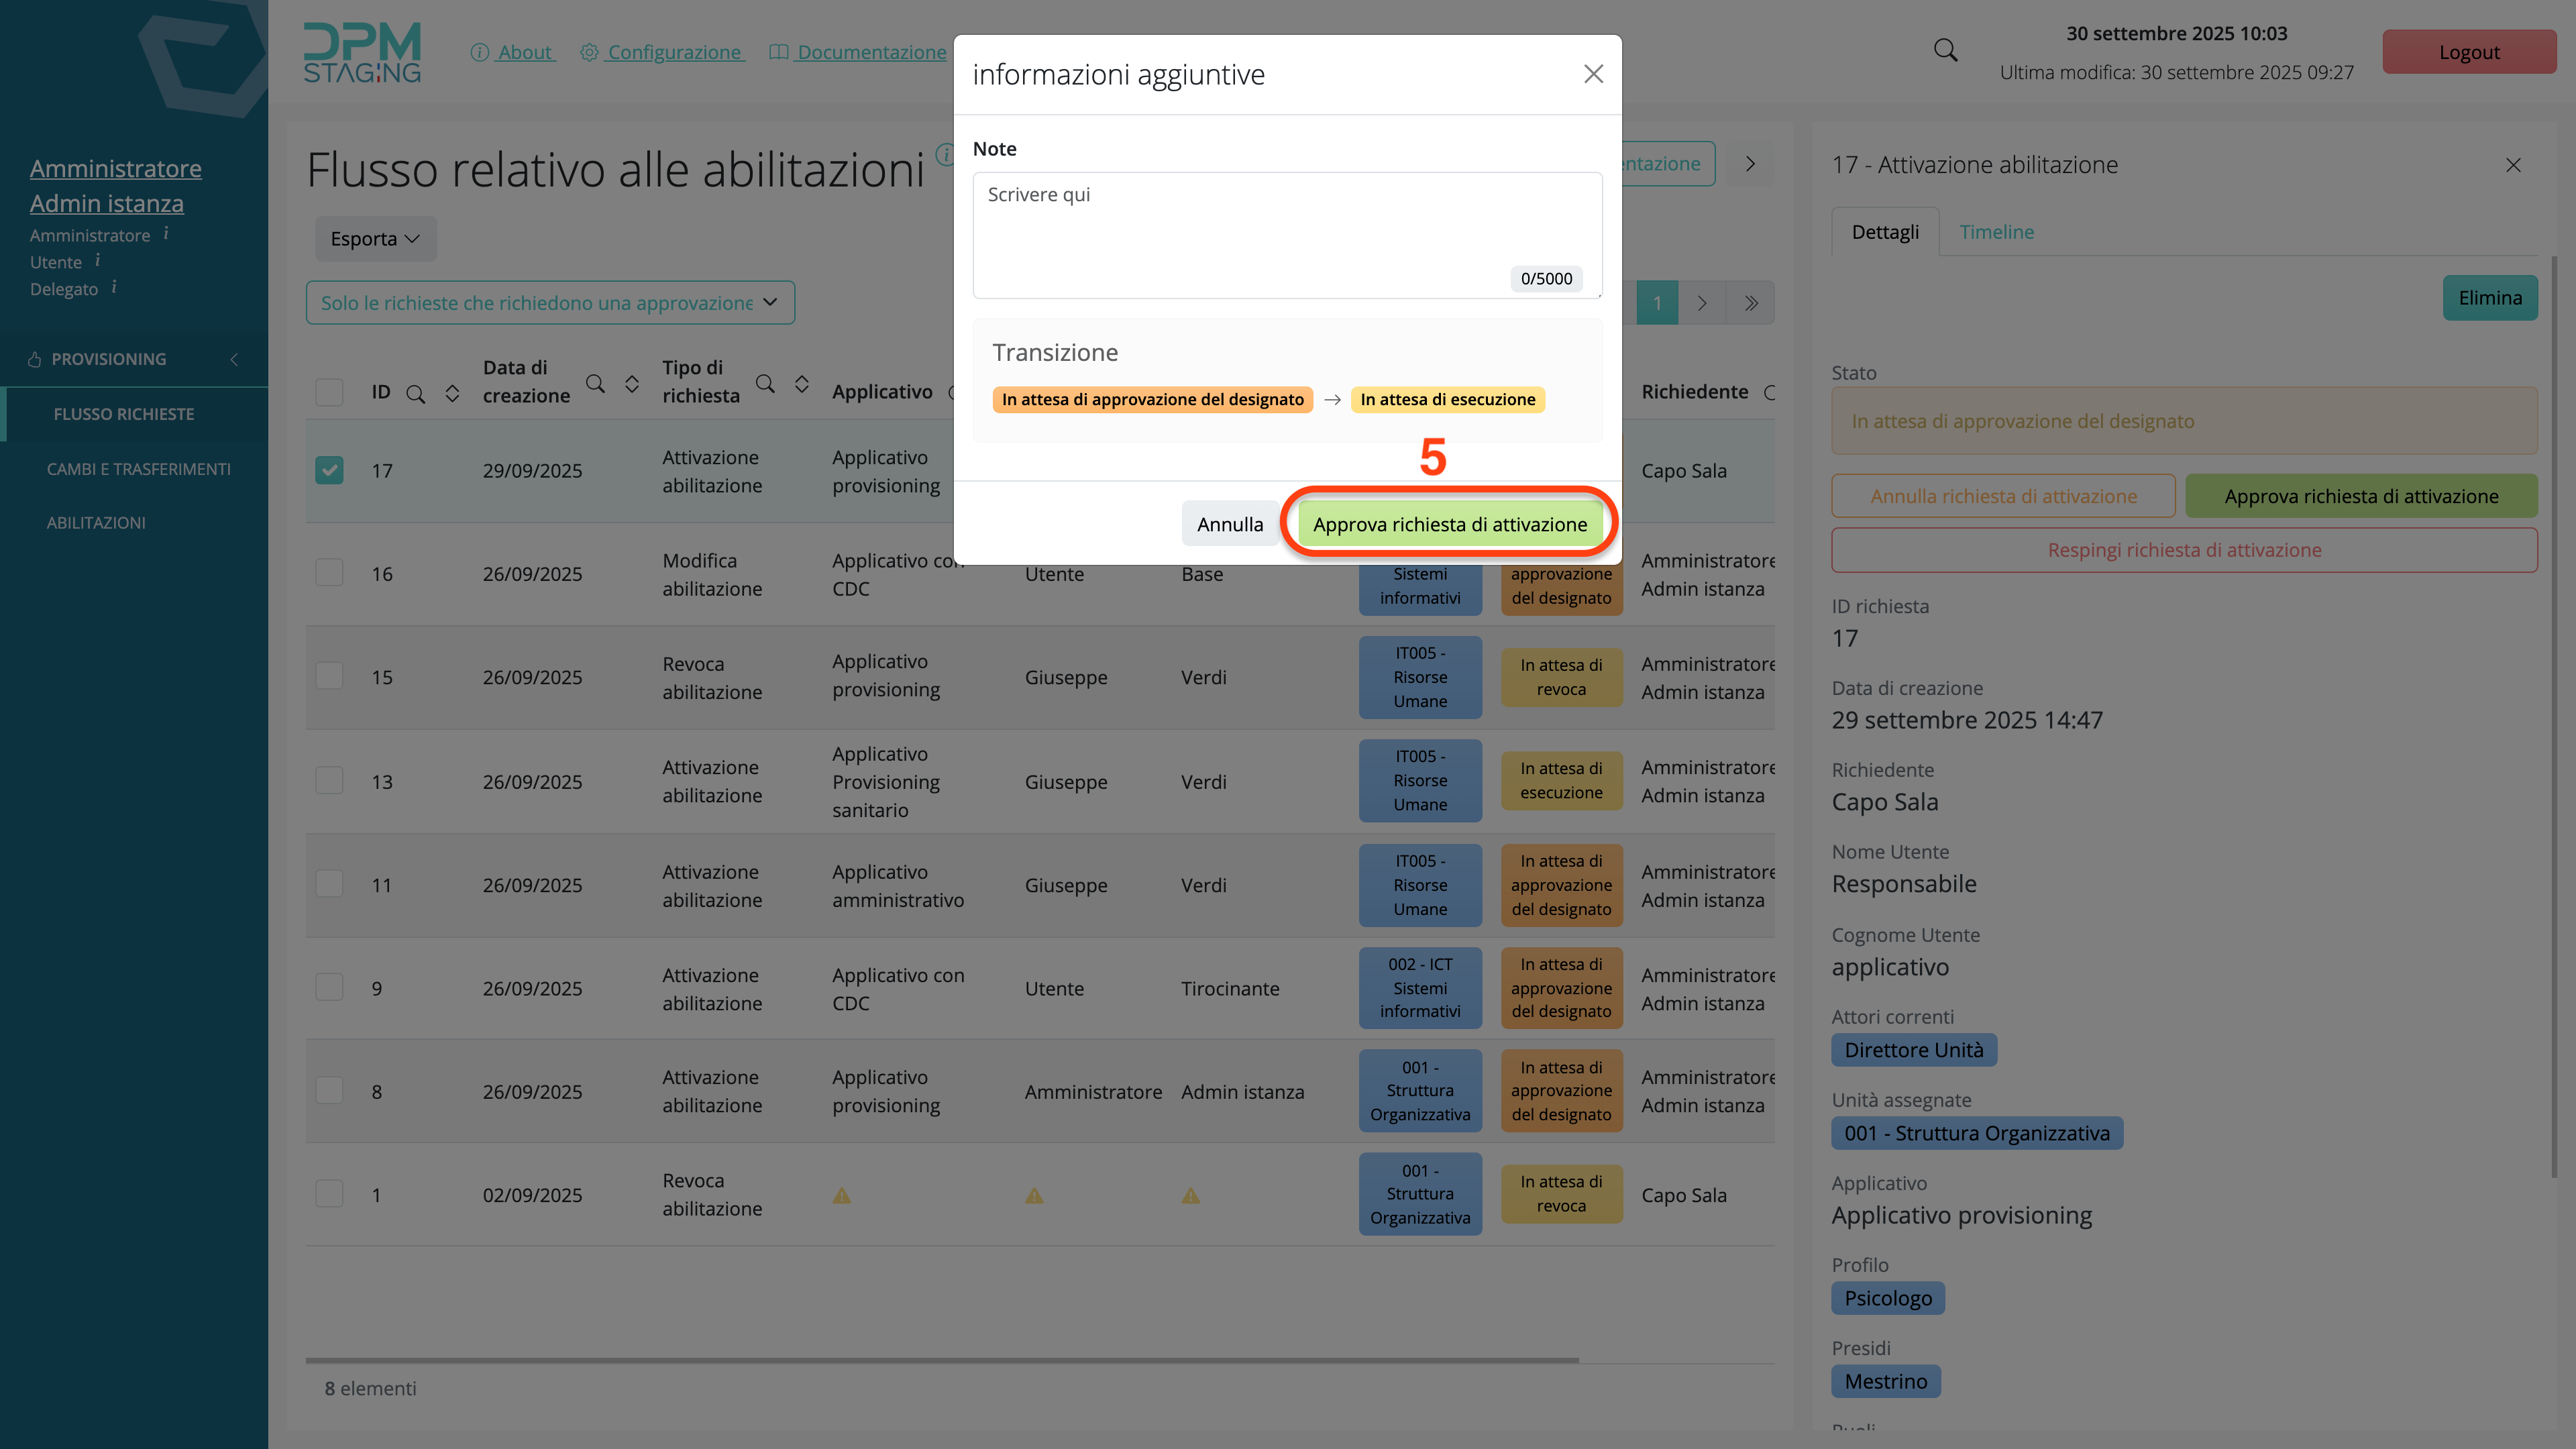2576x1449 pixels.
Task: Click warning icon in request 1 Applicativo
Action: [x=842, y=1195]
